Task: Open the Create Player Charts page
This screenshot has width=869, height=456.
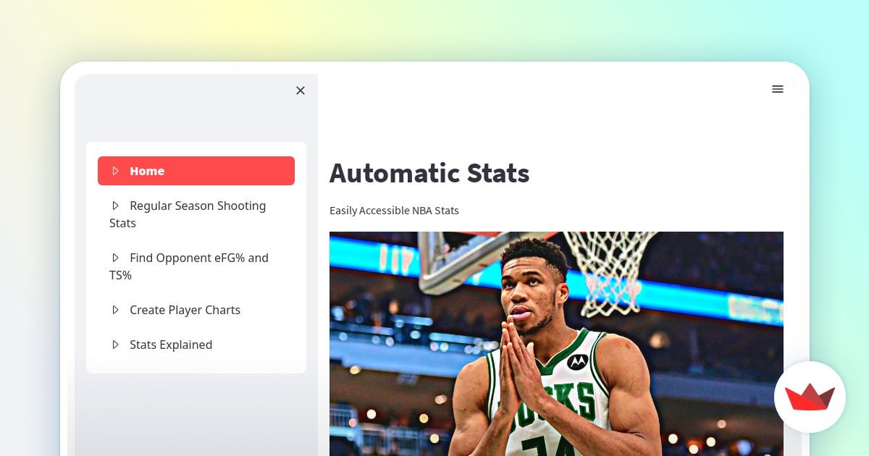Action: pyautogui.click(x=185, y=310)
